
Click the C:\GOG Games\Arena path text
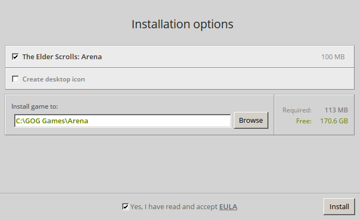(52, 121)
